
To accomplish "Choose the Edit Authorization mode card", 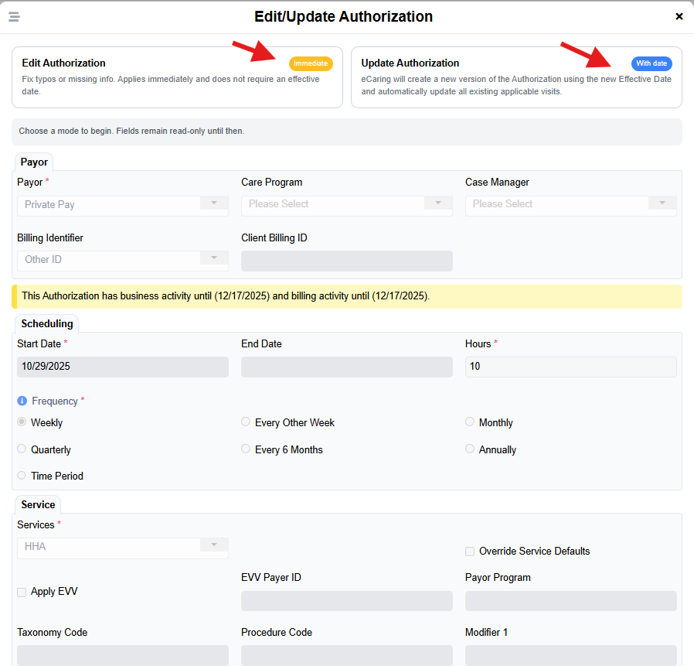I will click(177, 77).
